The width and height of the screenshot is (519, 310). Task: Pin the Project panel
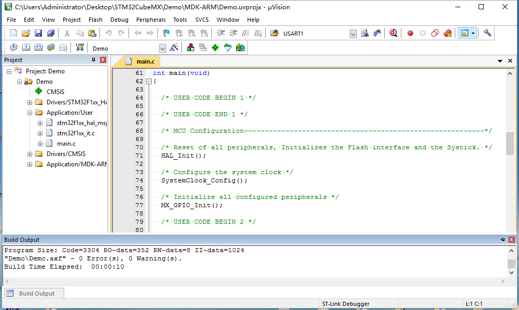pos(93,60)
